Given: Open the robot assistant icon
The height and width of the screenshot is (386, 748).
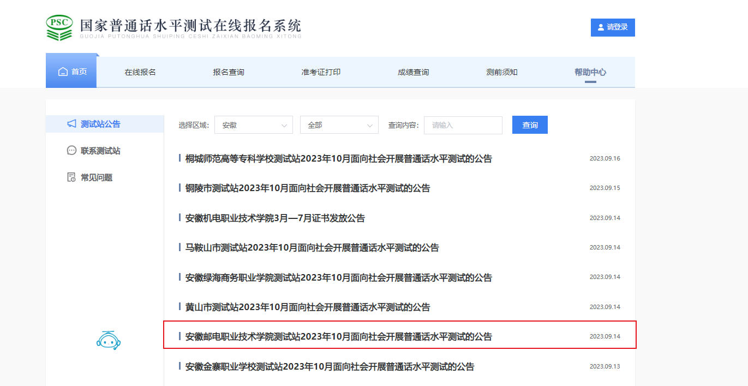Looking at the screenshot, I should pyautogui.click(x=109, y=340).
